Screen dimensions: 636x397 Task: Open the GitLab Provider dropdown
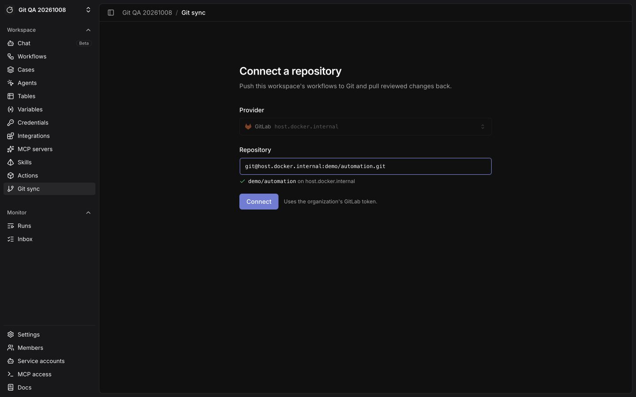365,127
